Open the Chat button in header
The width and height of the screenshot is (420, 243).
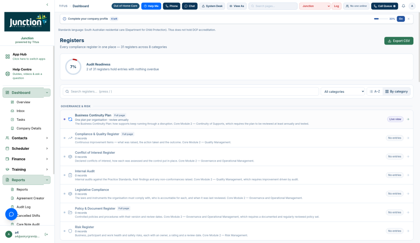coord(189,6)
